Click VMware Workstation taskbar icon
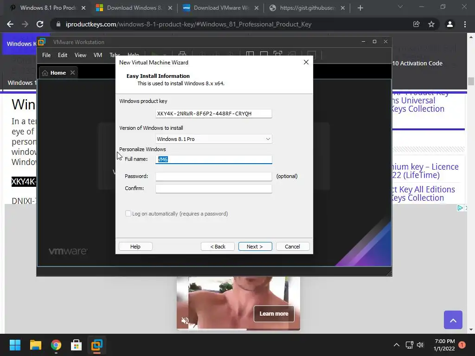Image resolution: width=475 pixels, height=356 pixels. pos(97,345)
